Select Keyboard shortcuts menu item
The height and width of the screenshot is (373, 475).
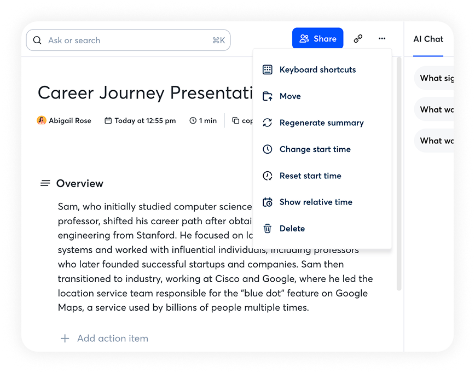pyautogui.click(x=317, y=70)
